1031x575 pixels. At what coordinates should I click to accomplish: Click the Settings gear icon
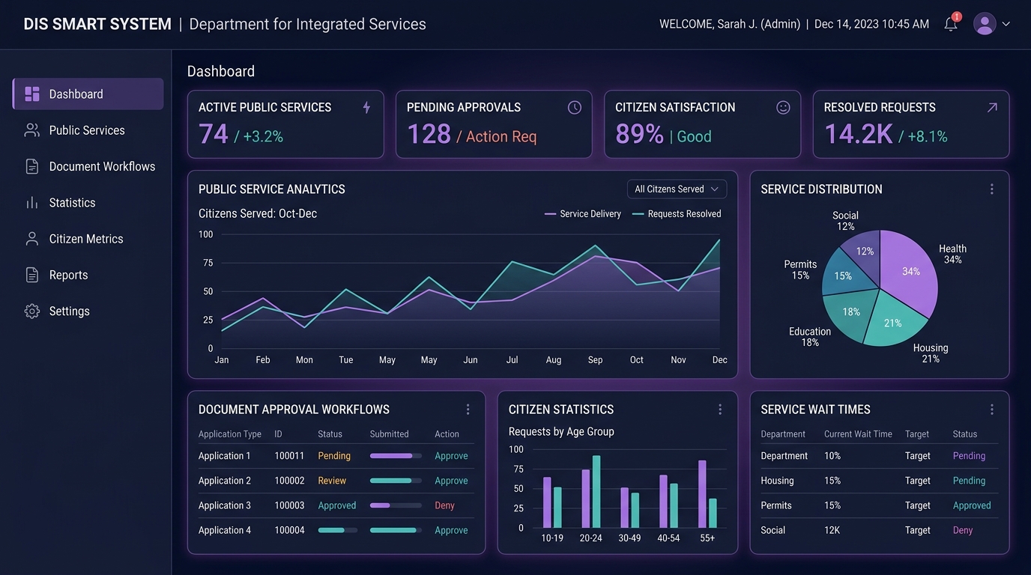pyautogui.click(x=32, y=311)
